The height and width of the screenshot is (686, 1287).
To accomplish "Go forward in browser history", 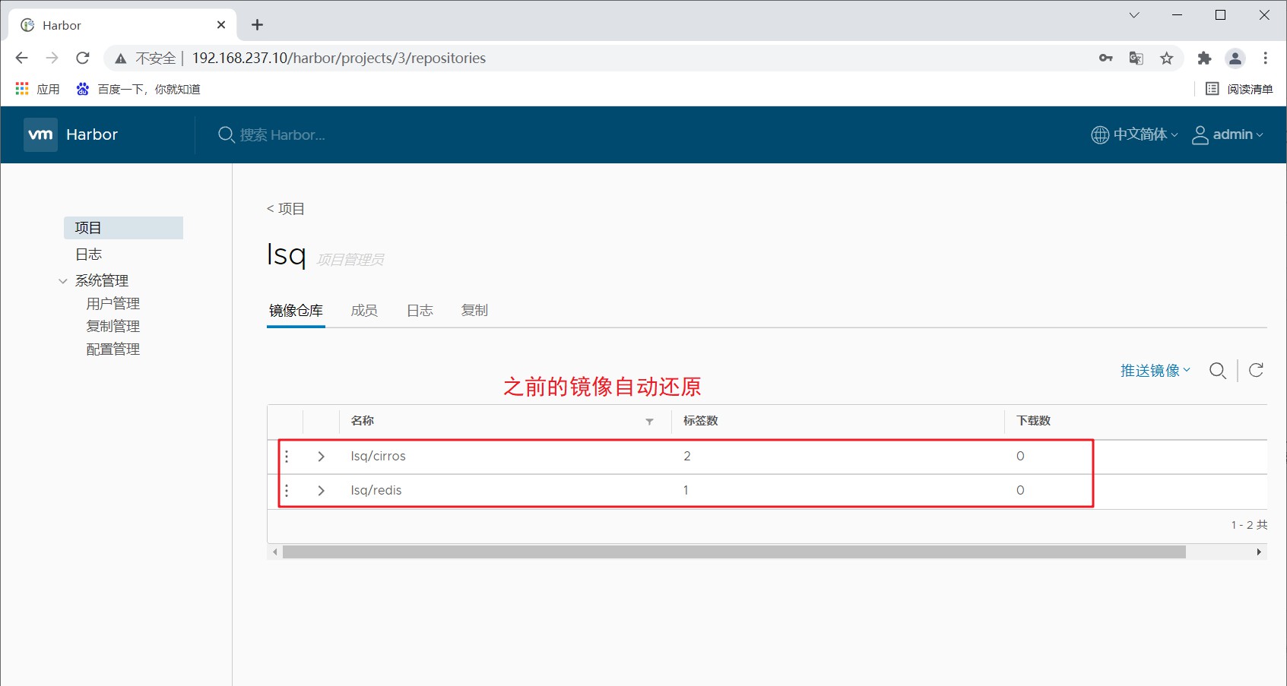I will [x=52, y=58].
